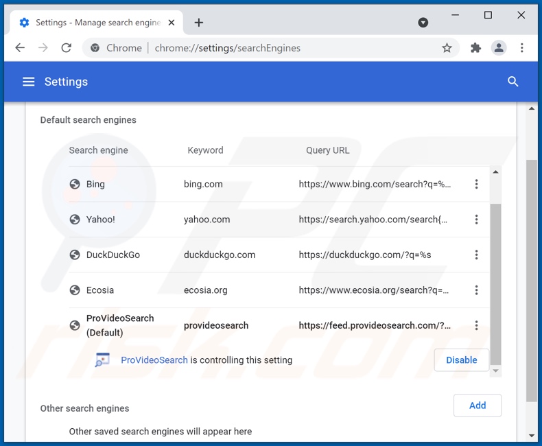Click the Default search engines heading
Screen dimensions: 542x446
88,120
